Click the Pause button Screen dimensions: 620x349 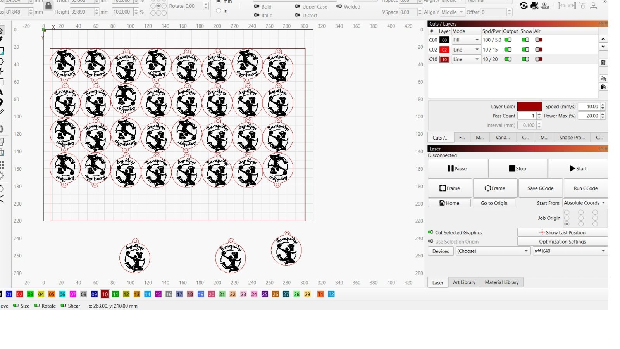[x=457, y=168]
